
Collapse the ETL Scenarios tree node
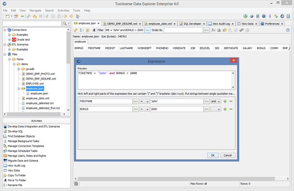pyautogui.click(x=5, y=44)
